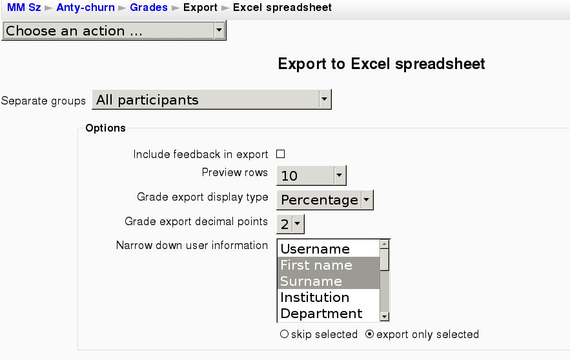Change Grade export display type dropdown
570x360 pixels.
325,200
